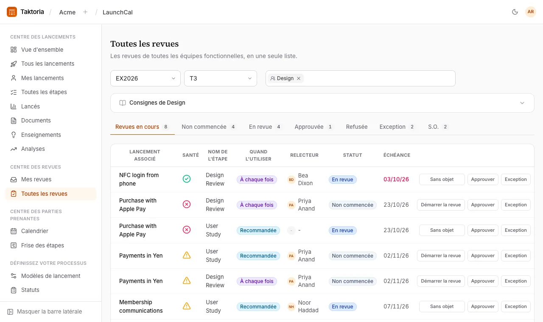Open the AR user avatar menu

(531, 12)
